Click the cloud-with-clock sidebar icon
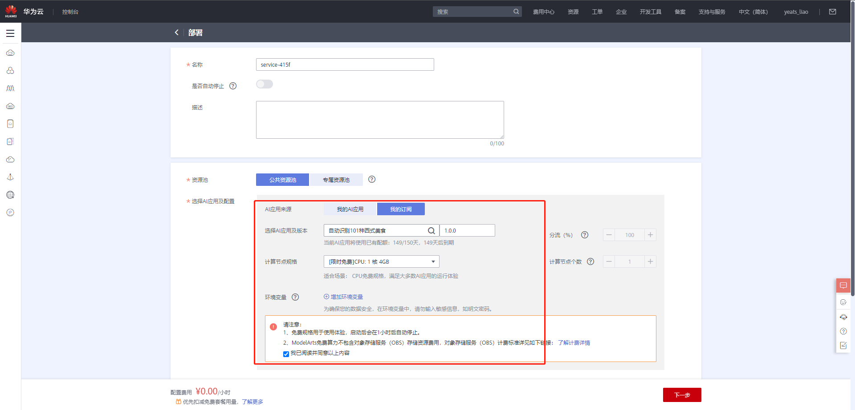Screen dimensions: 855x410 (10, 159)
